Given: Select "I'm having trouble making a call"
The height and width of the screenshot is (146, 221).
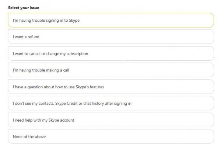Looking at the screenshot, I should tap(111, 70).
